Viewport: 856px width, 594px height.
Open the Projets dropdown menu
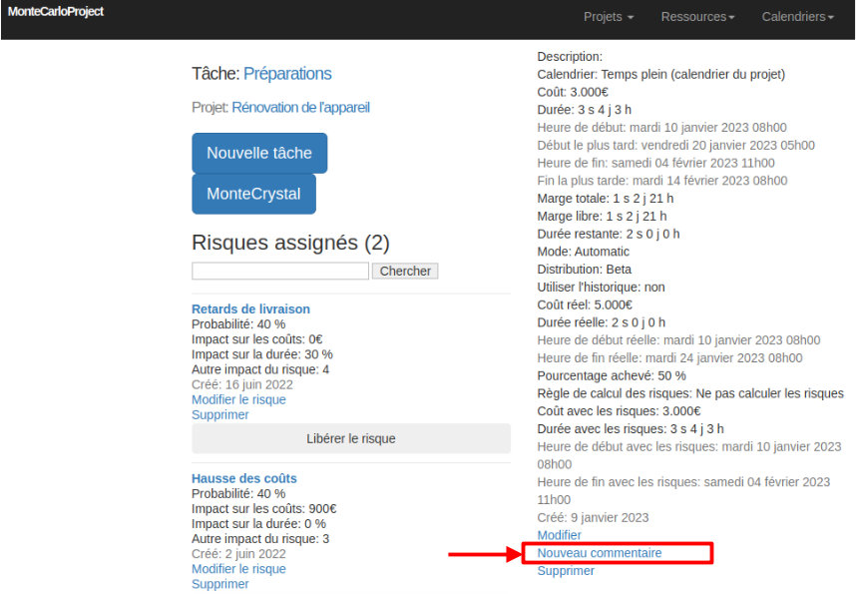609,16
